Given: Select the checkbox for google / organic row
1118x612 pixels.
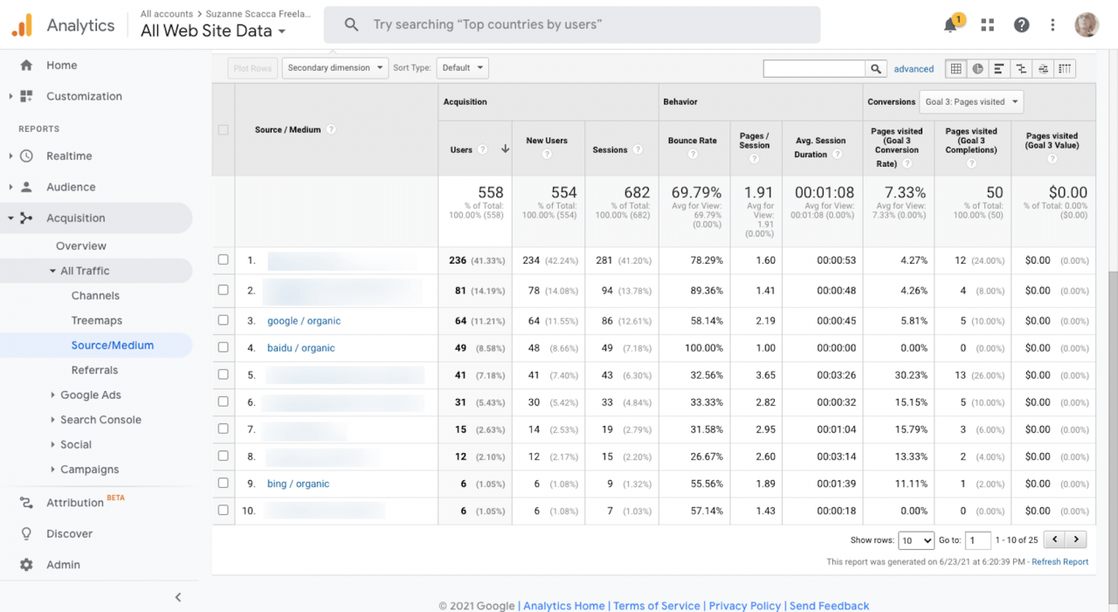Looking at the screenshot, I should pyautogui.click(x=223, y=320).
